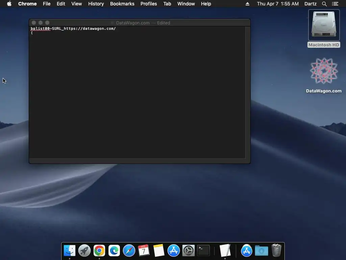Open Calendar app in the Dock

coord(144,251)
